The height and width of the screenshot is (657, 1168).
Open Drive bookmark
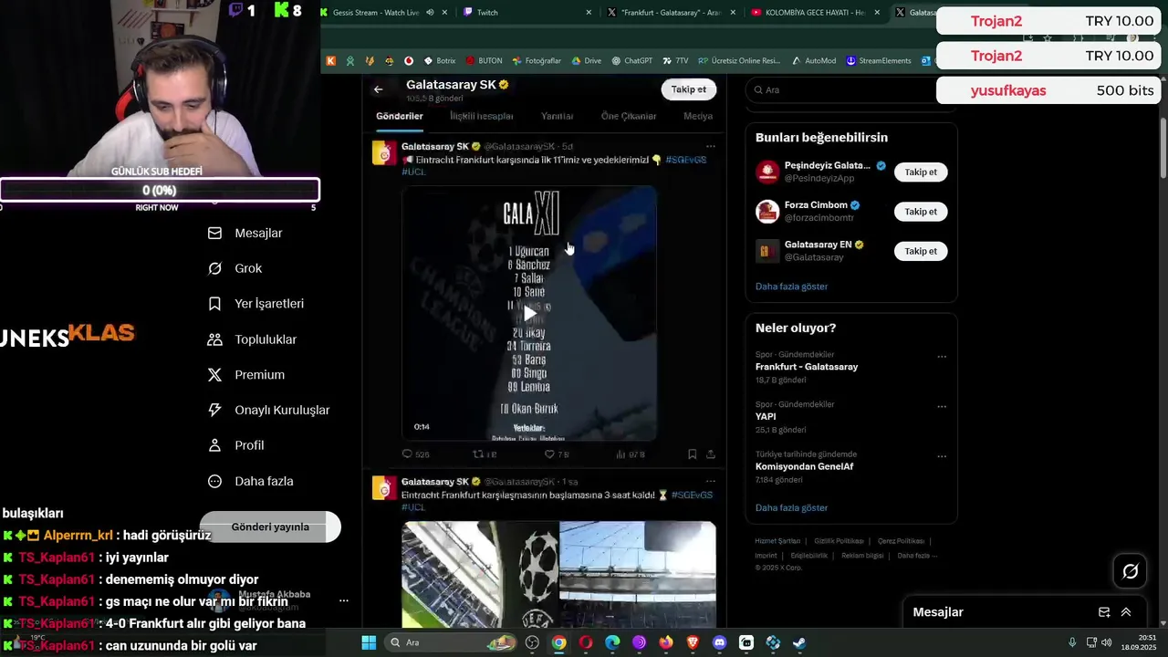click(587, 61)
